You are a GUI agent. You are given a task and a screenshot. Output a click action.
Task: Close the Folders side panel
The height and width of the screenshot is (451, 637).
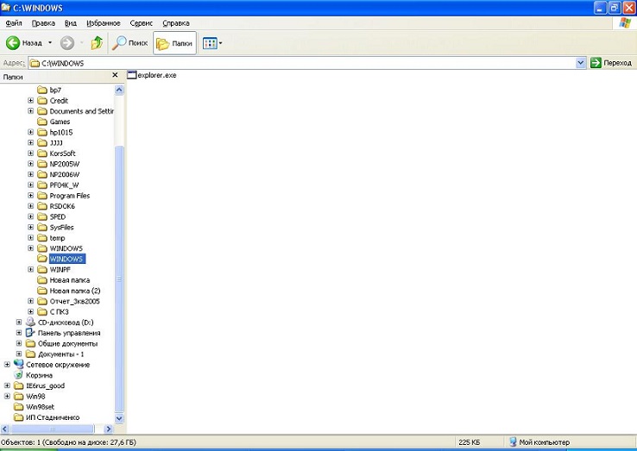point(115,76)
